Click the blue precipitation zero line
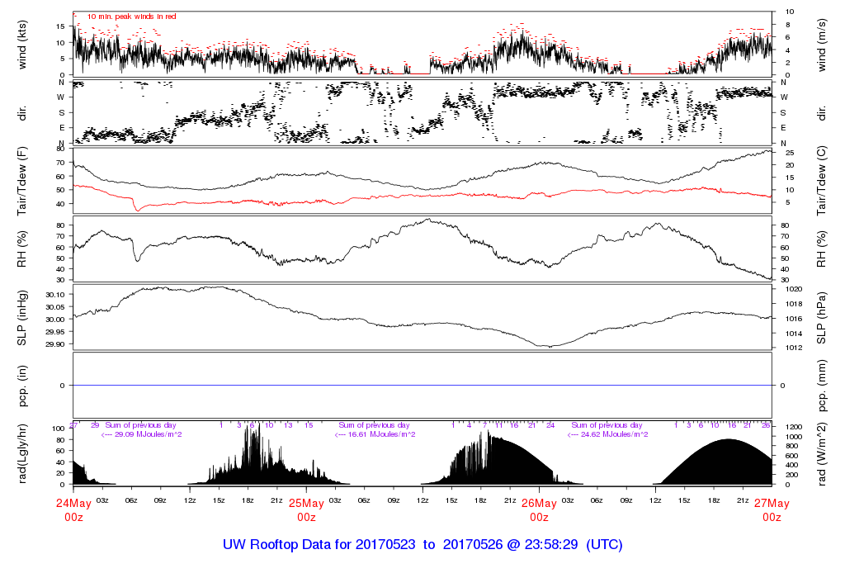The image size is (845, 578). point(422,386)
